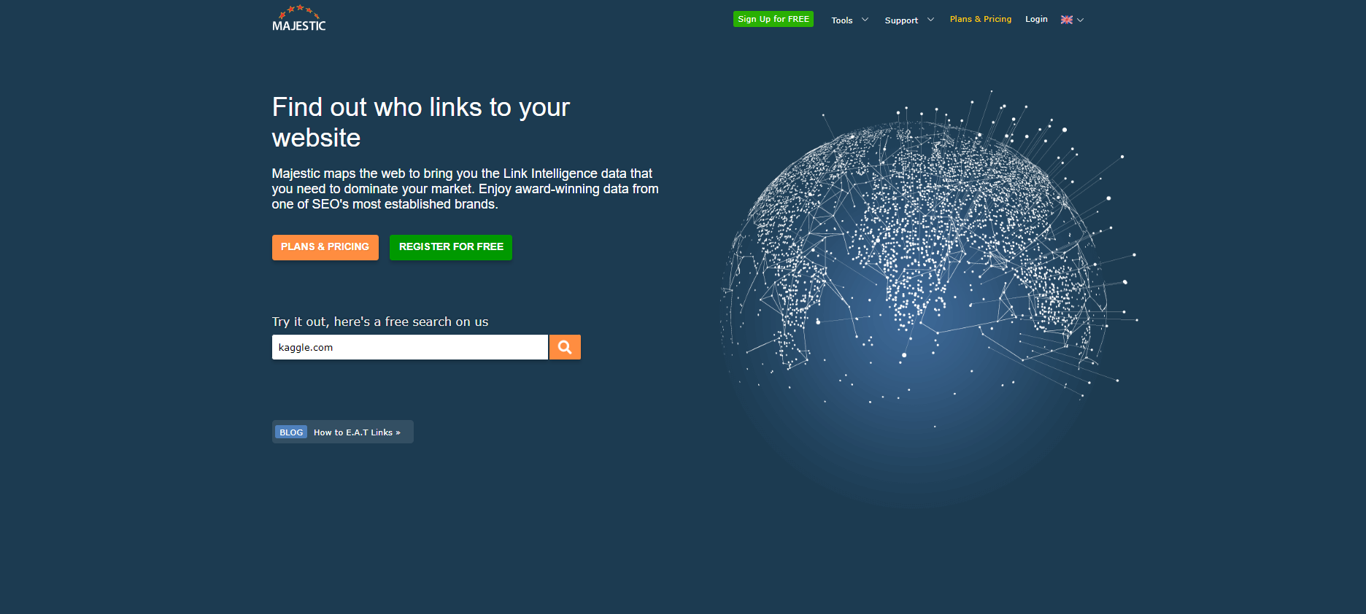Open the Tools dropdown menu
This screenshot has width=1366, height=614.
(842, 20)
